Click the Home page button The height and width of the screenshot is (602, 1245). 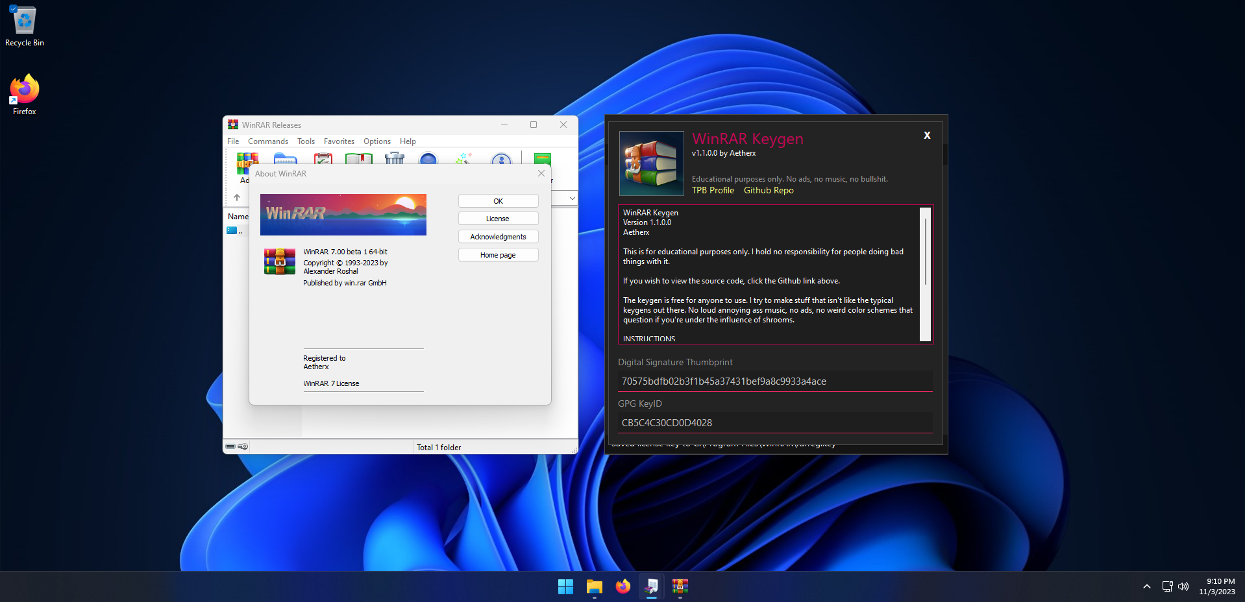click(499, 255)
